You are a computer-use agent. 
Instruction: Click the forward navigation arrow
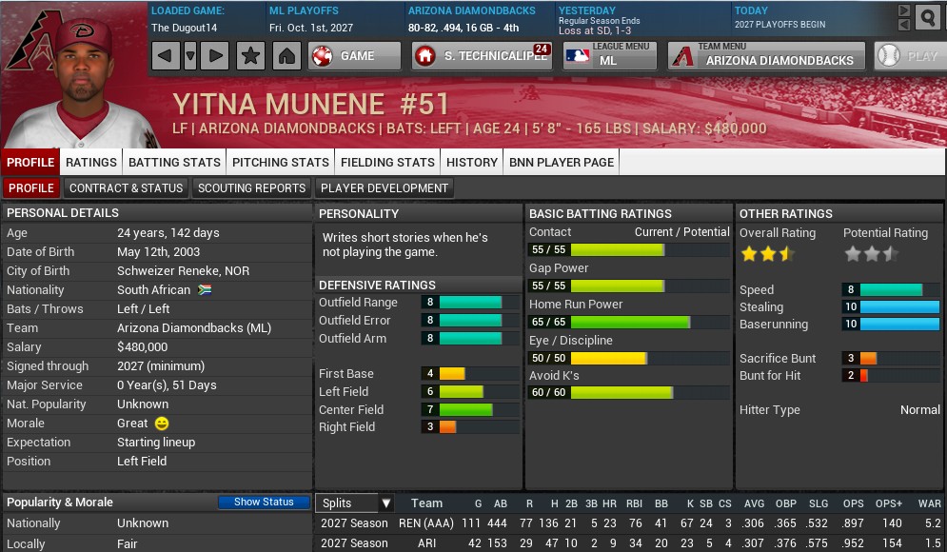217,56
